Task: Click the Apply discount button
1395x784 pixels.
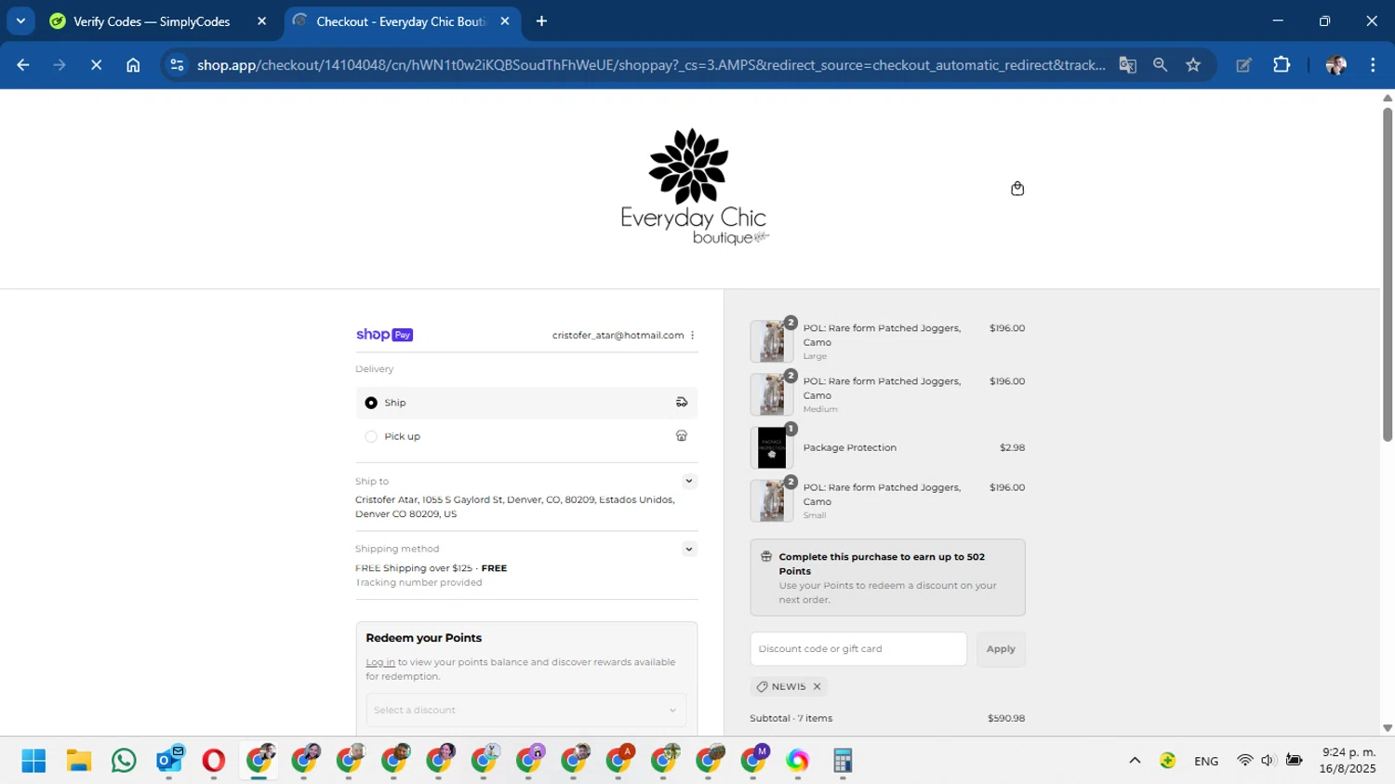Action: click(1001, 649)
